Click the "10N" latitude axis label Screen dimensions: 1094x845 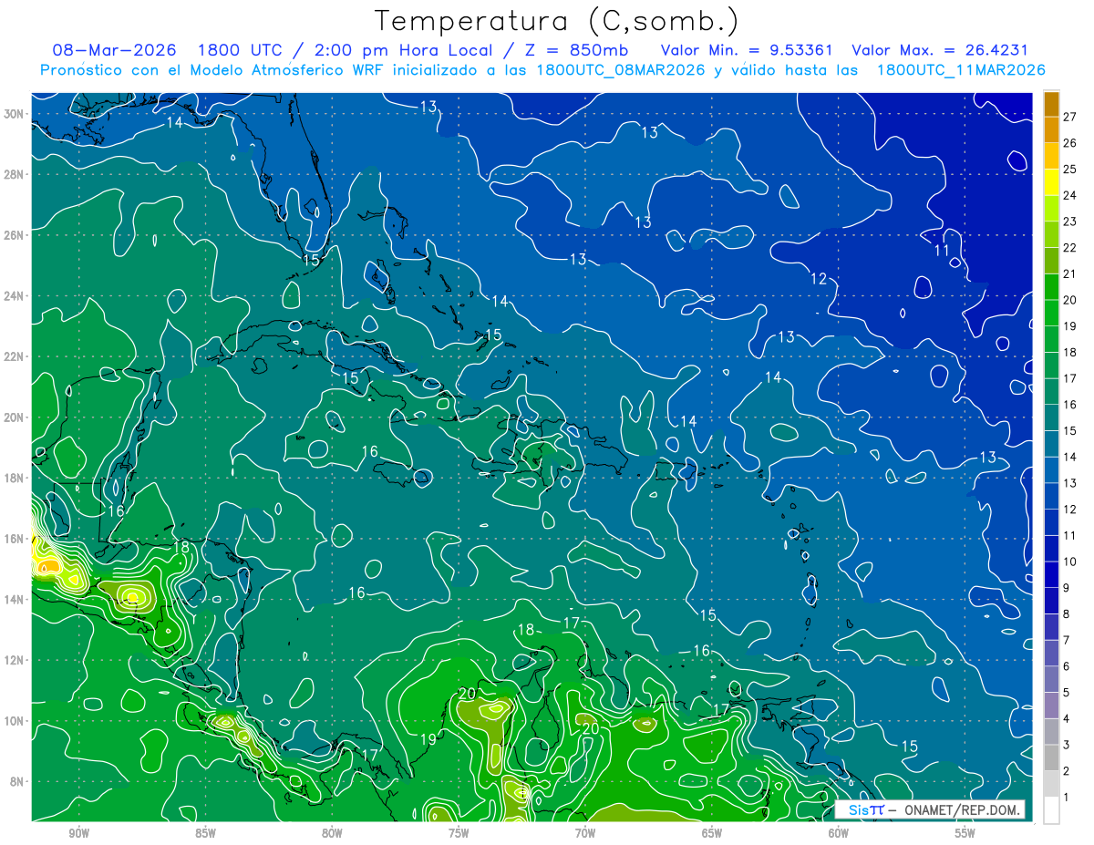15,721
